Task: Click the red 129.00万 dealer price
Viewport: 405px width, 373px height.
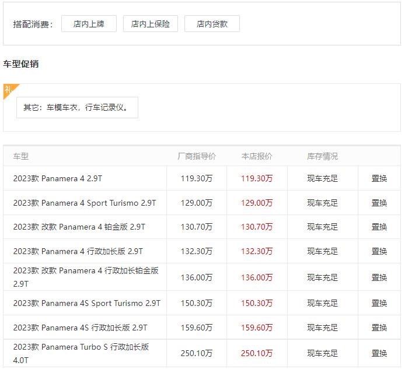Action: point(257,203)
